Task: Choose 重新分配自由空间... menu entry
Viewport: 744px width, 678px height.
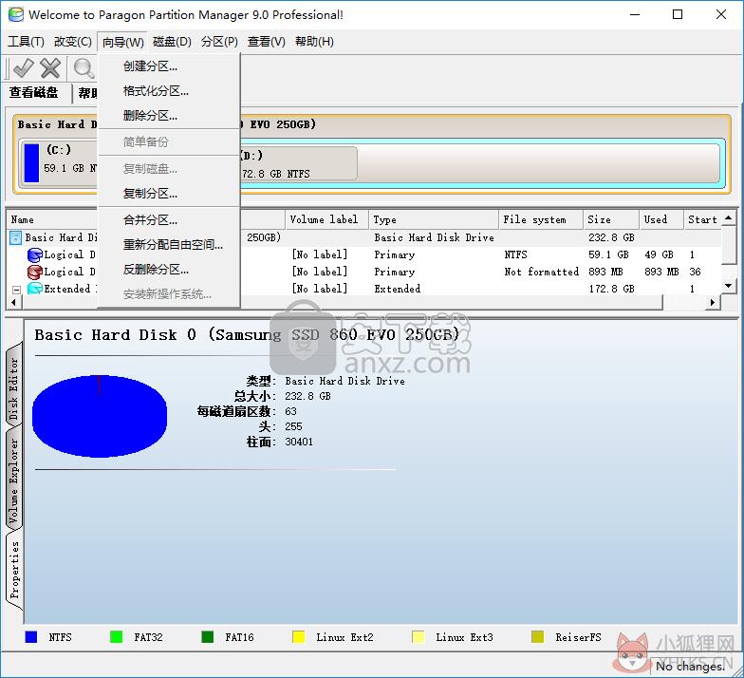Action: point(169,245)
